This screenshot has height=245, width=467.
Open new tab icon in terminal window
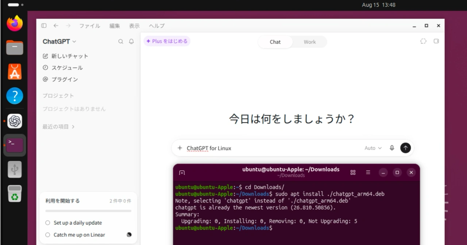coord(182,173)
